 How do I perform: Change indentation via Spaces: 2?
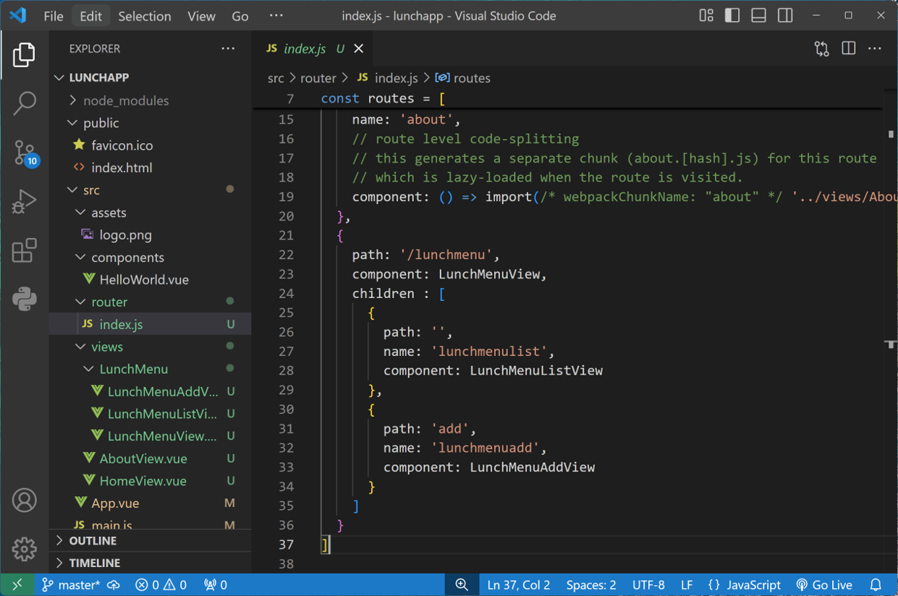(591, 584)
